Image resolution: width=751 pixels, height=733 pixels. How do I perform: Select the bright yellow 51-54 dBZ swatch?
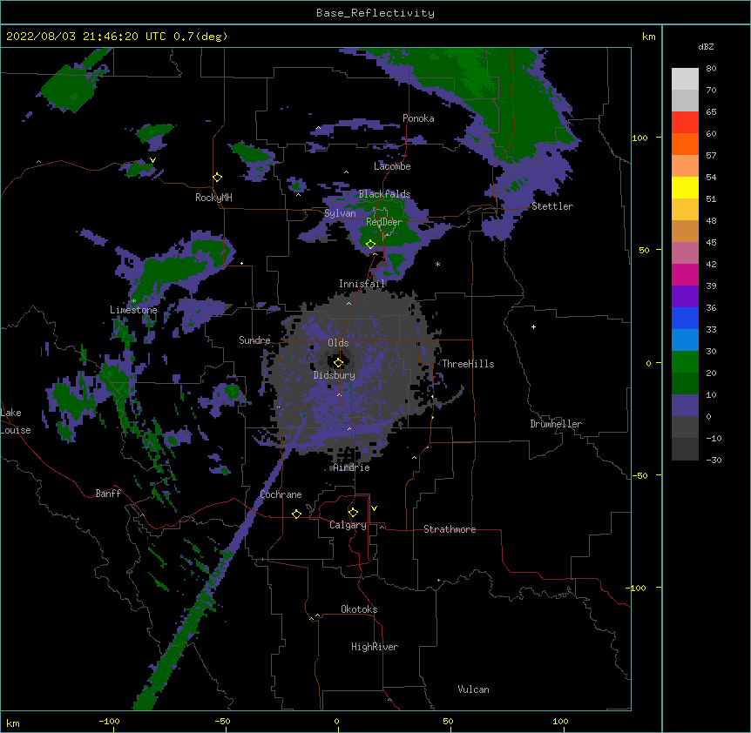tap(685, 187)
